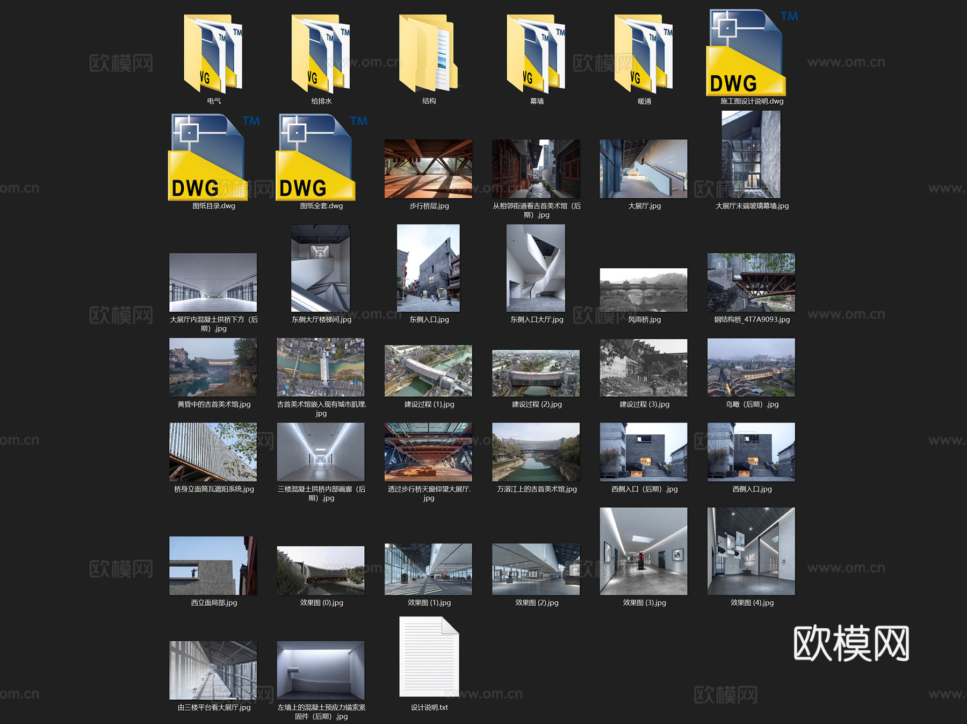Click the 图纸目录.dwg file icon
The image size is (967, 724).
coord(213,157)
